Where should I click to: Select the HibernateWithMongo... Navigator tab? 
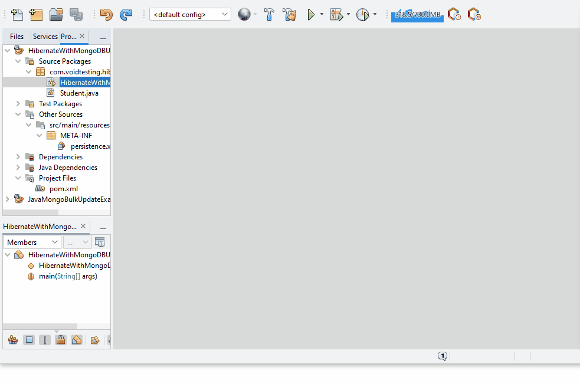click(40, 227)
